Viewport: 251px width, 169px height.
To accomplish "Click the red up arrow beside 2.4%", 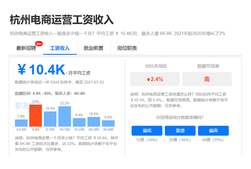I will [148, 79].
